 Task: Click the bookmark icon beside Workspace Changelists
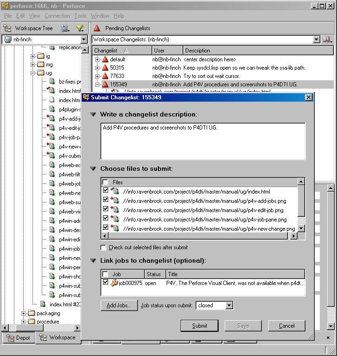click(327, 40)
